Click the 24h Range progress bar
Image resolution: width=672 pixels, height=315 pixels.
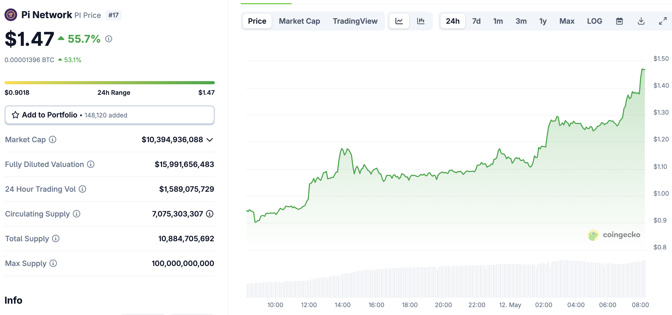coord(110,83)
